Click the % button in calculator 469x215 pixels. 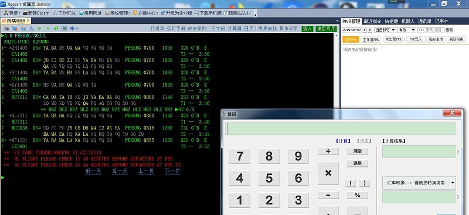(358, 196)
